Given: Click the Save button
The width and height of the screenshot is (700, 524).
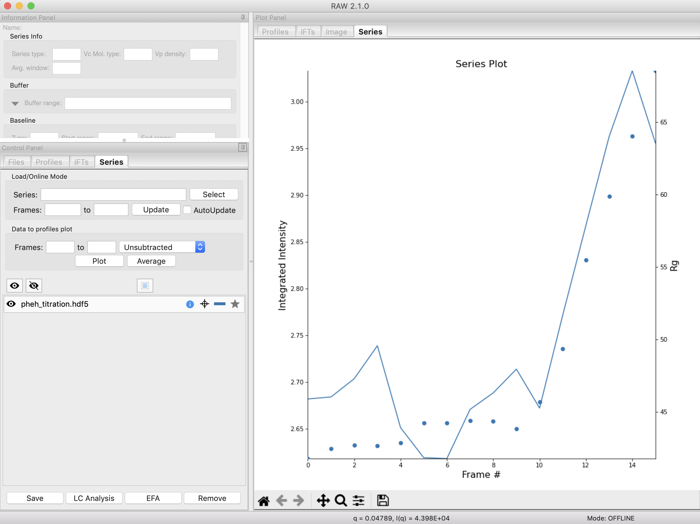Looking at the screenshot, I should point(35,498).
